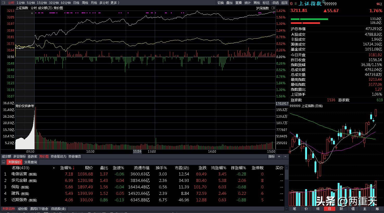Click the minus icon beside 指标
The height and width of the screenshot is (213, 384).
coord(285,157)
